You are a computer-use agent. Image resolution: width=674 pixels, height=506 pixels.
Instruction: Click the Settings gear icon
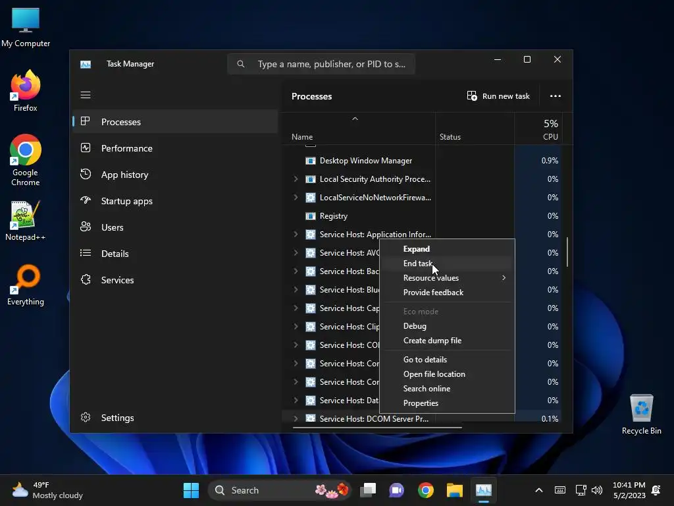pos(86,417)
